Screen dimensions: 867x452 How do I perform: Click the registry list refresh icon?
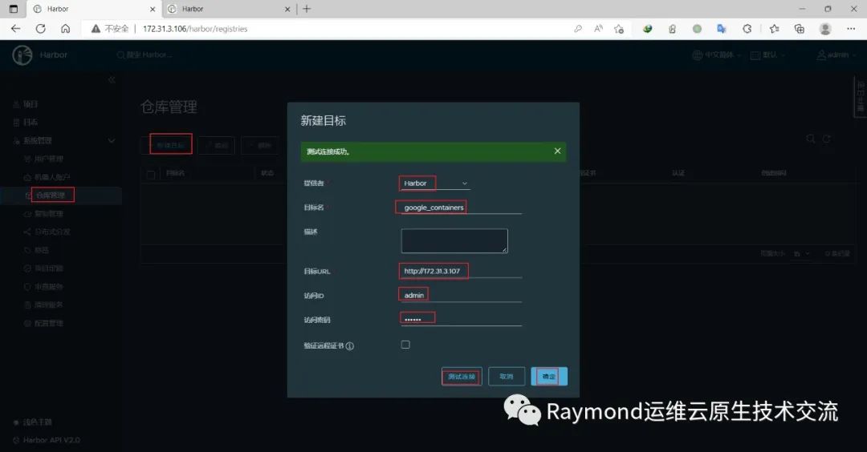click(x=826, y=139)
